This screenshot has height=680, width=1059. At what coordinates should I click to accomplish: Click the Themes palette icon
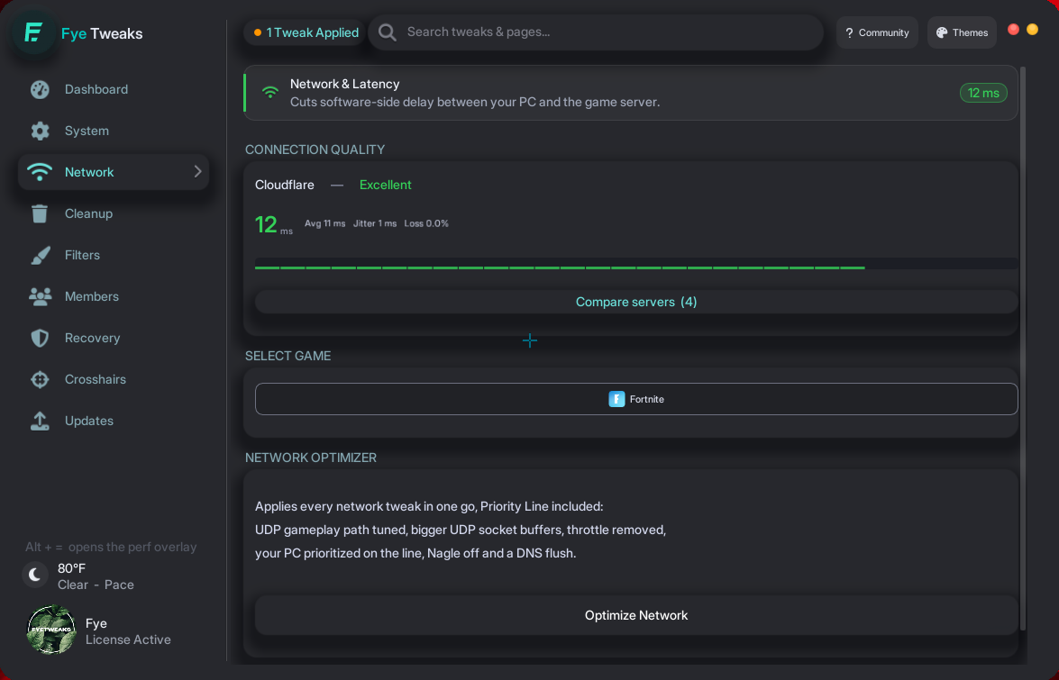point(942,32)
